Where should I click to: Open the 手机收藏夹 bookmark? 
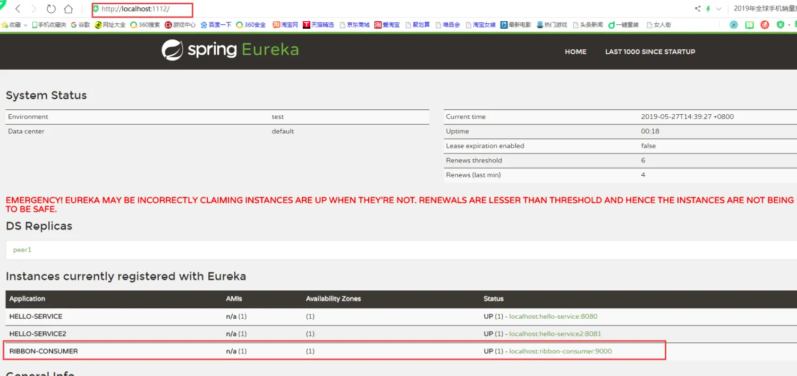coord(49,25)
